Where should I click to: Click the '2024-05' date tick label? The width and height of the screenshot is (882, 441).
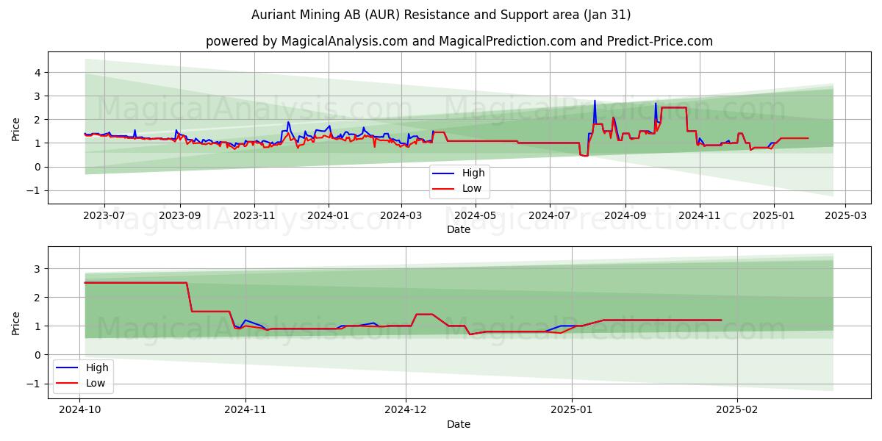coord(476,215)
